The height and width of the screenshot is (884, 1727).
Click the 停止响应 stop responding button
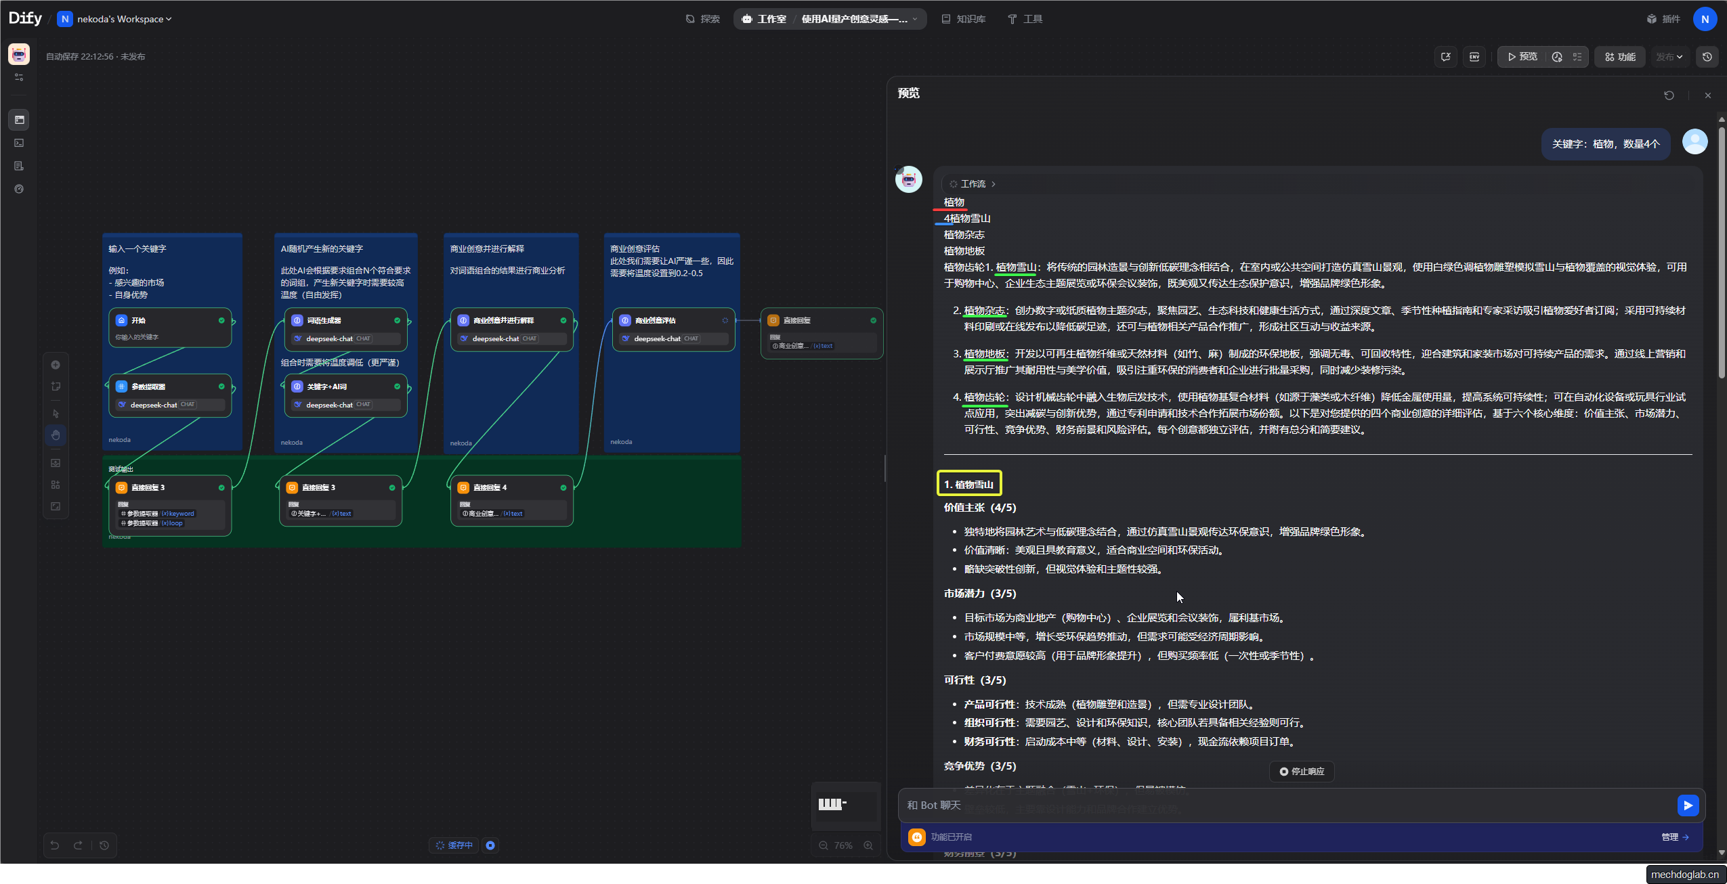point(1301,772)
